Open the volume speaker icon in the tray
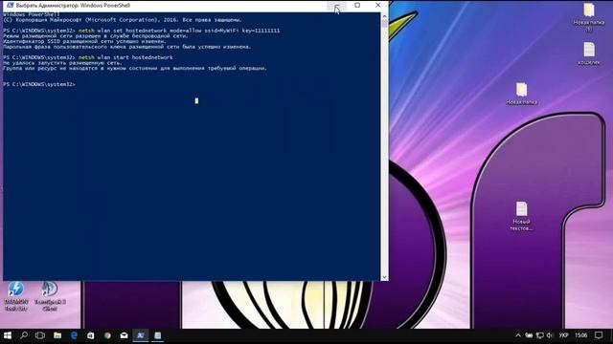This screenshot has width=613, height=344. (x=550, y=335)
